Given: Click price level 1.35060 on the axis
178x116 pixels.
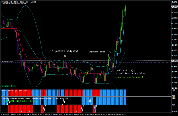Looking at the screenshot, I should click(175, 29).
